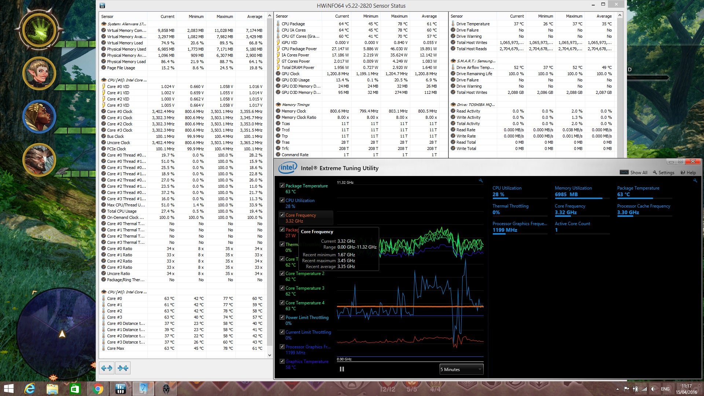The height and width of the screenshot is (396, 704).
Task: Click the Sensor column header in third panel
Action: (473, 16)
